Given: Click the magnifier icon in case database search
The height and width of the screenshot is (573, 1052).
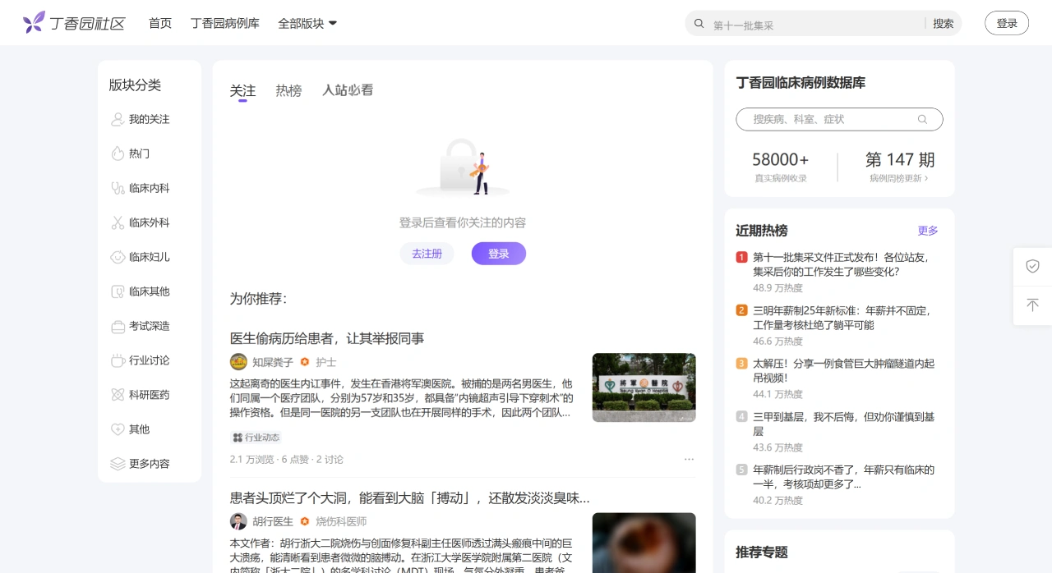Looking at the screenshot, I should tap(922, 119).
